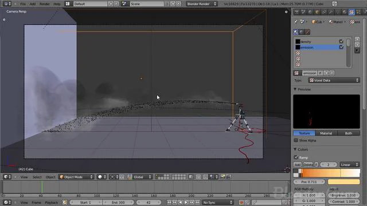Open the No Sync playback dropdown
367x206 pixels.
tap(218, 202)
